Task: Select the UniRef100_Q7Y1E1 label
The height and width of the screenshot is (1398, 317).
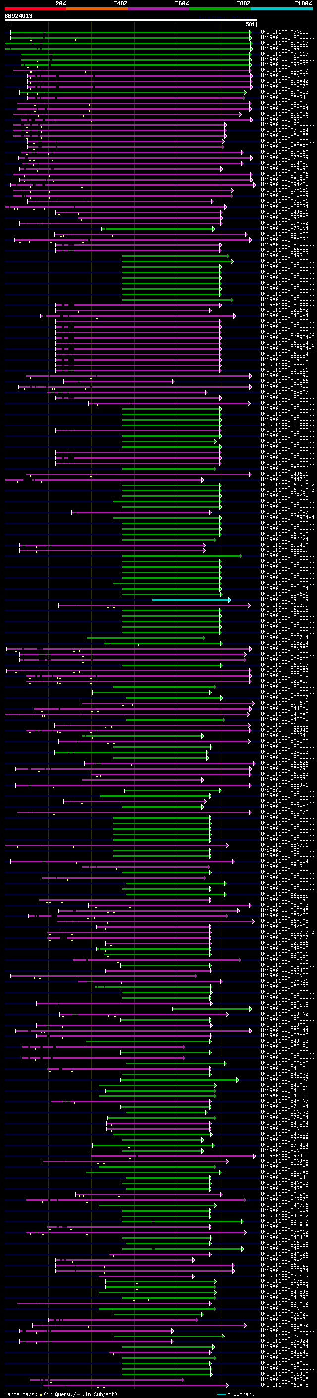Action: 284,190
